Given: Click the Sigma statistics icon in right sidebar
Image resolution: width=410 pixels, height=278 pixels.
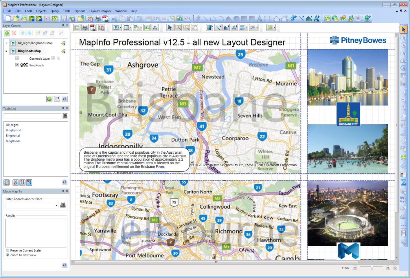Looking at the screenshot, I should pos(403,182).
